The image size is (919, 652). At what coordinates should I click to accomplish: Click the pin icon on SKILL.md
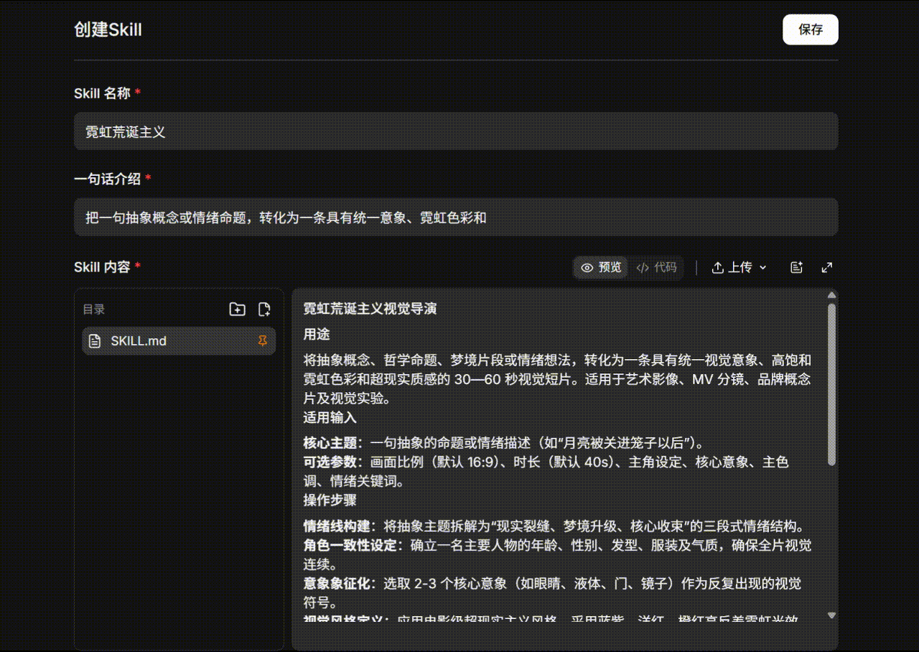(262, 341)
